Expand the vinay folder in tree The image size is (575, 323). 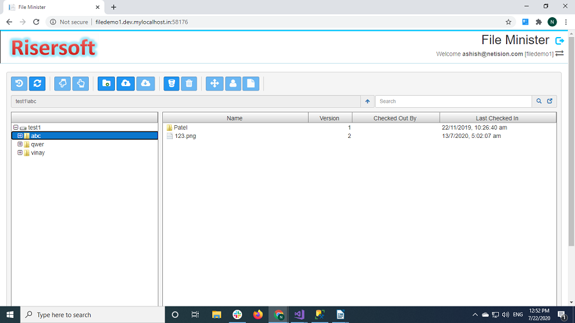point(20,153)
